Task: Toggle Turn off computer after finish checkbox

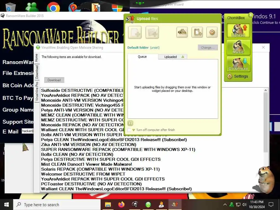Action: coord(129,130)
